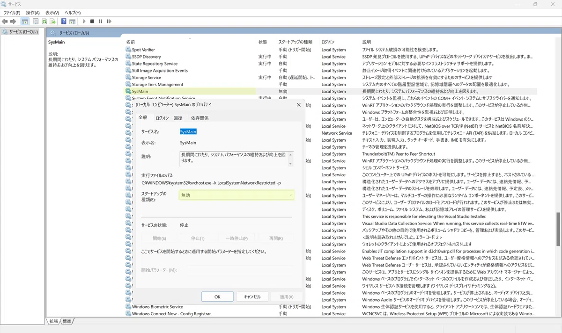Select the Spot Verifier service row

[143, 50]
